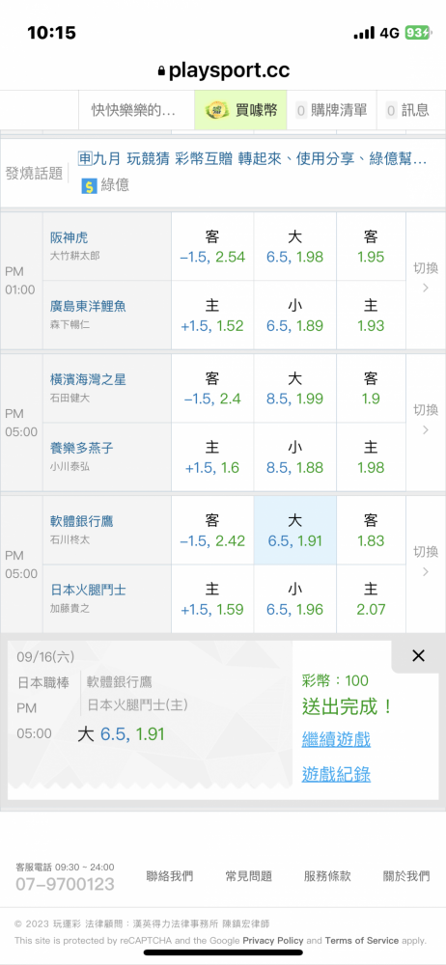Tap the battery indicator in status bar

pos(418,33)
